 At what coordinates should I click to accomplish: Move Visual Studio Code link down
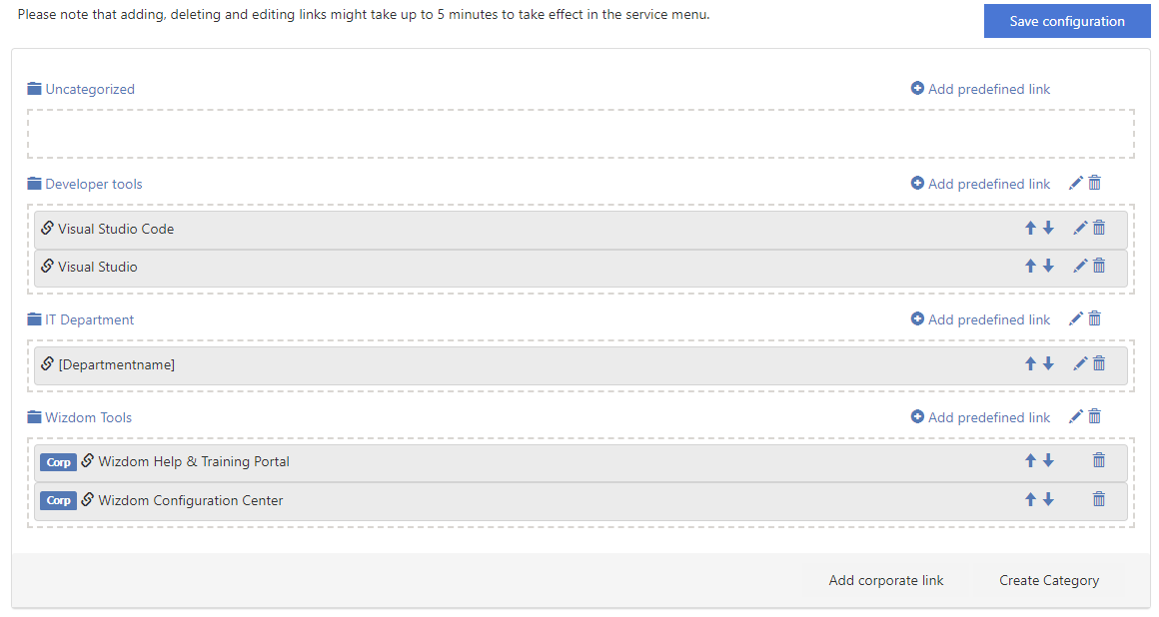[1048, 228]
